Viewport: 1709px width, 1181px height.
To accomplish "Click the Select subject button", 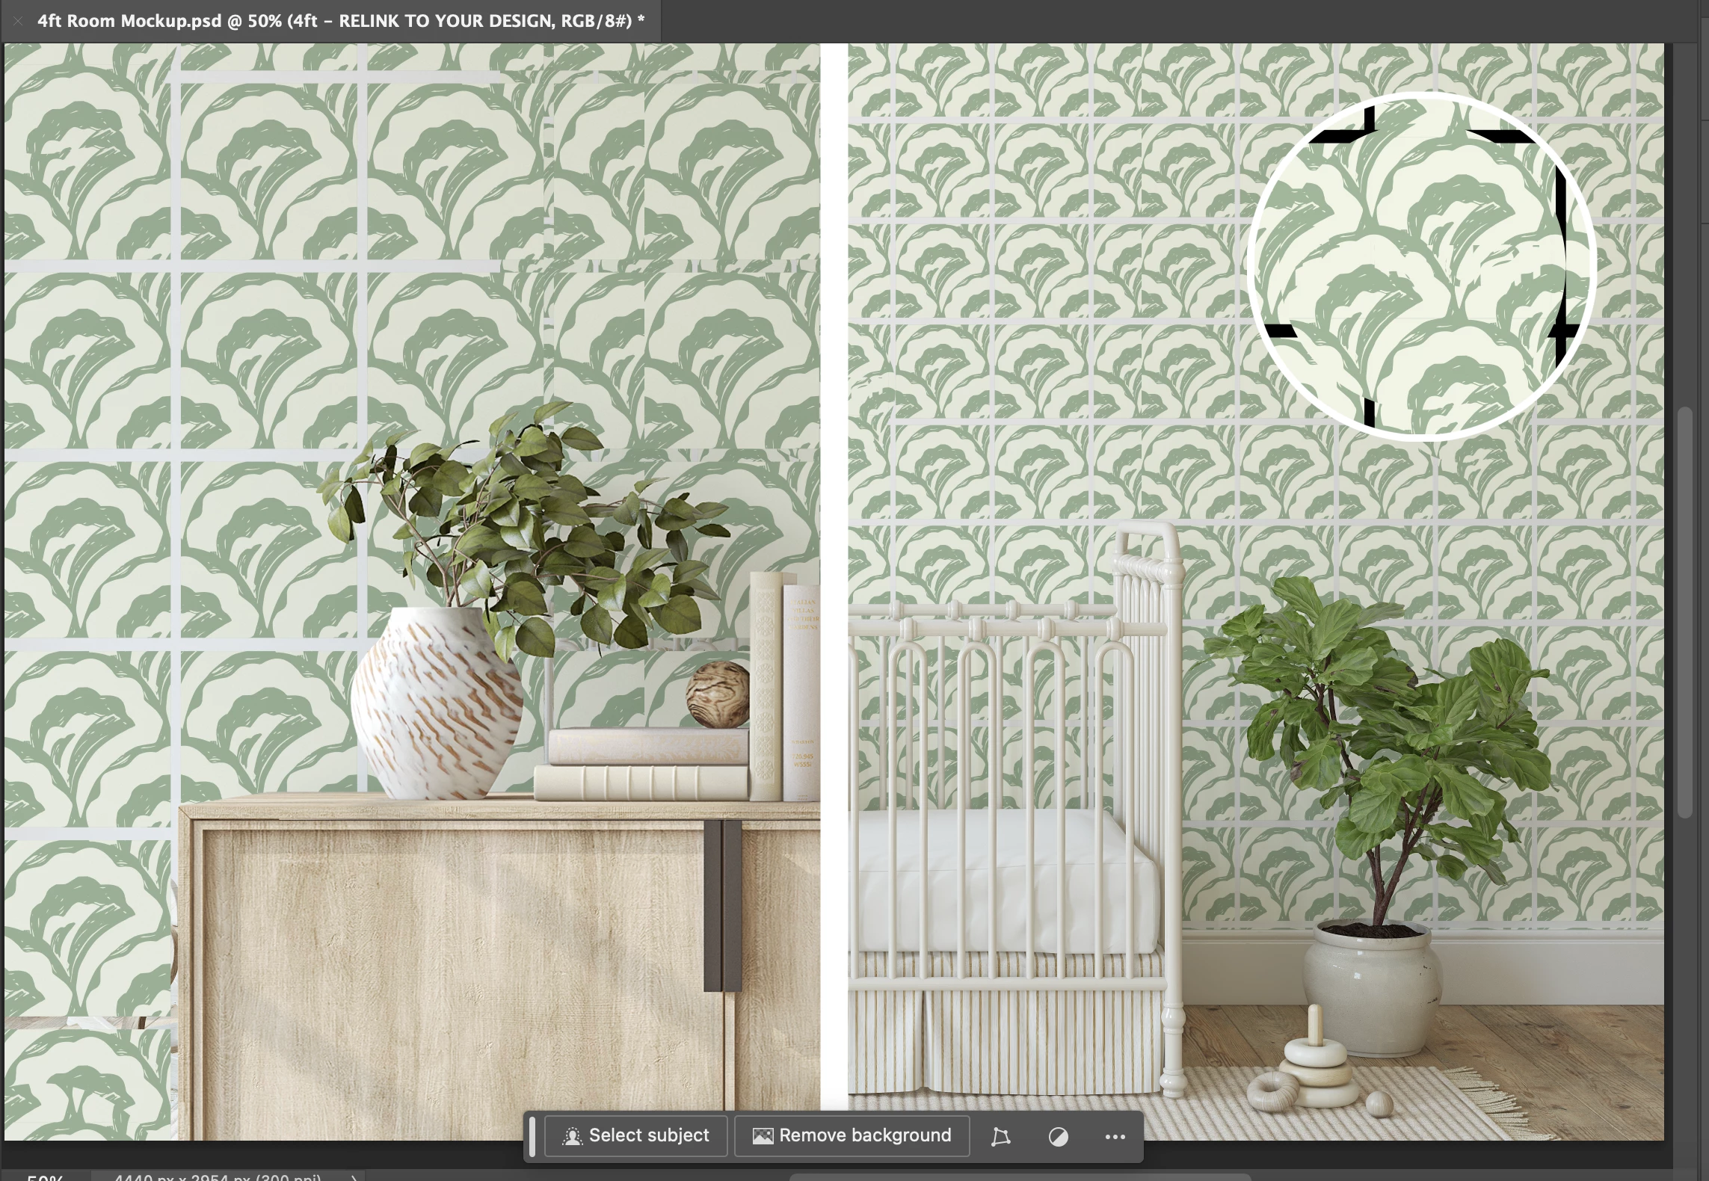I will tap(635, 1136).
